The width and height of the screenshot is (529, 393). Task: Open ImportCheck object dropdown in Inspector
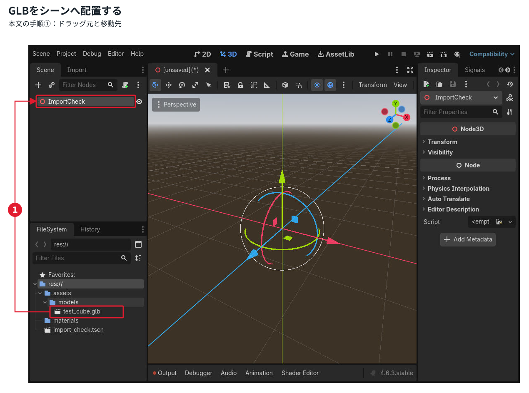pos(461,97)
